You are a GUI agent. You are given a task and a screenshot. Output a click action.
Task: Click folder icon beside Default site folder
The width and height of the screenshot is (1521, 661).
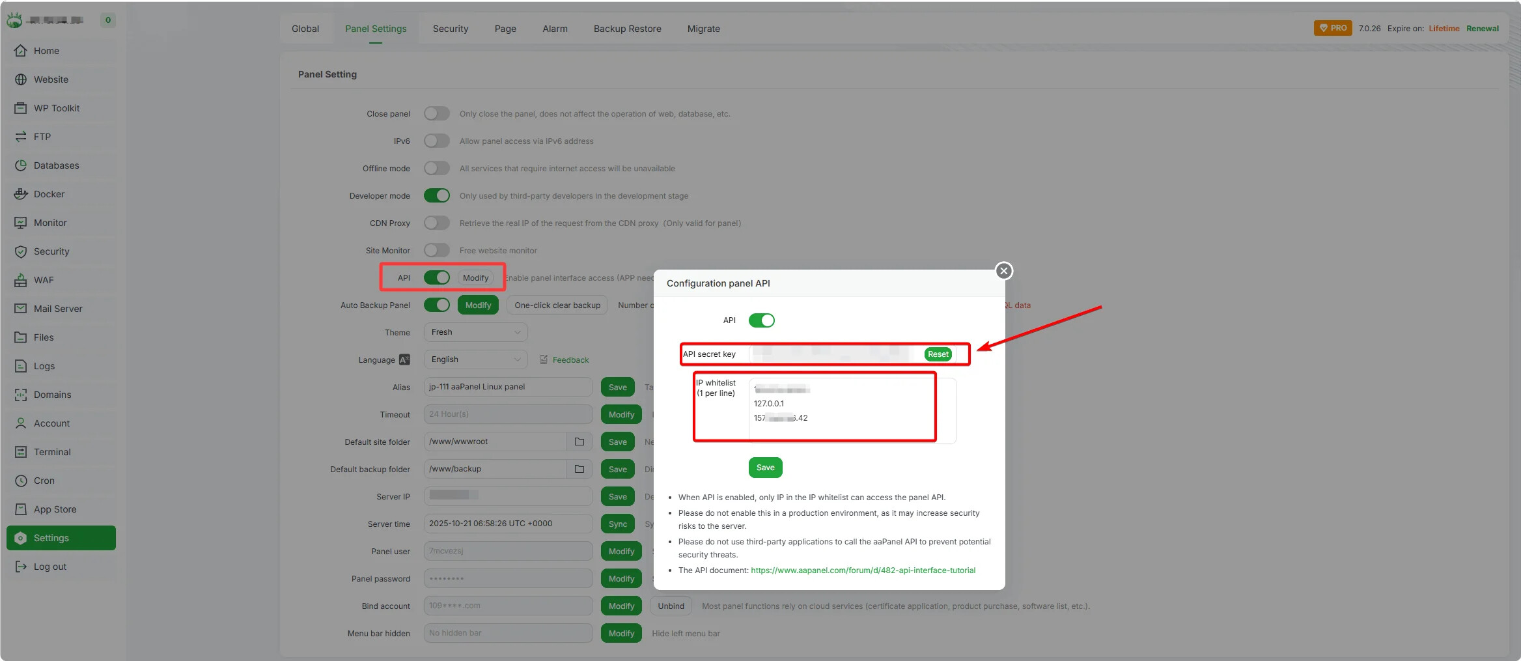(579, 442)
